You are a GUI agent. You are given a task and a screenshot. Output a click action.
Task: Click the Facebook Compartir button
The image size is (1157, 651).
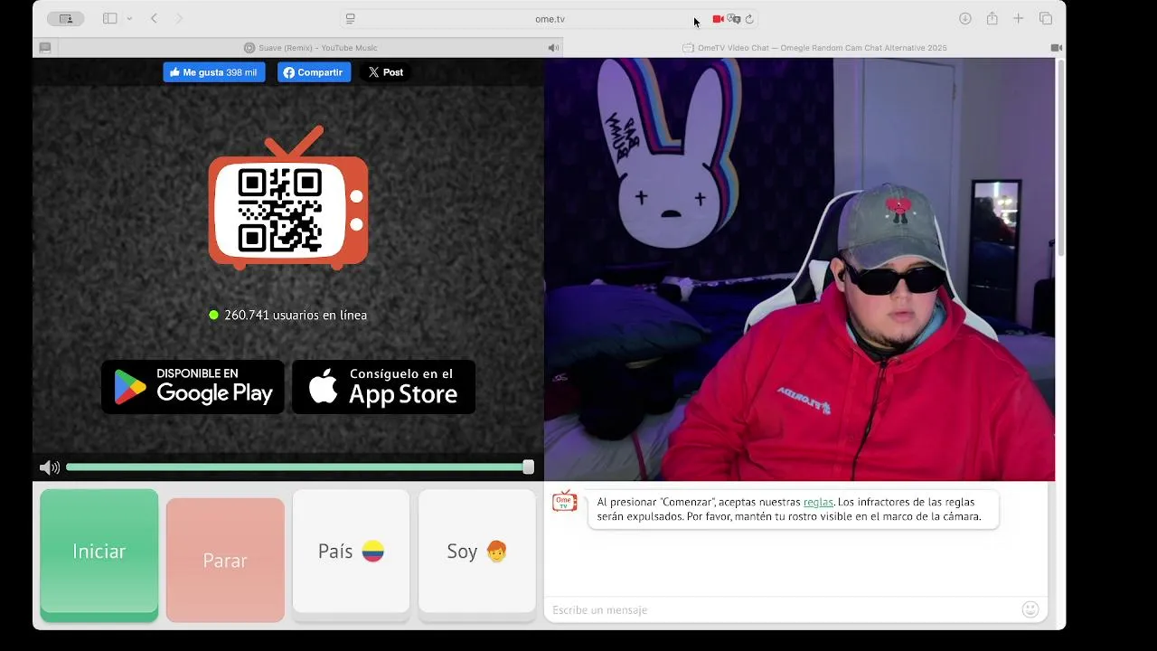(x=314, y=72)
